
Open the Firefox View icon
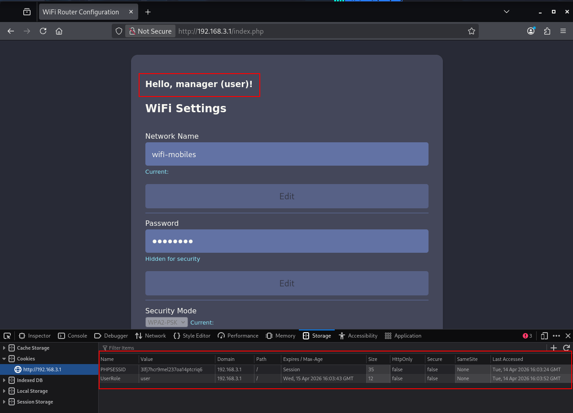(x=27, y=12)
